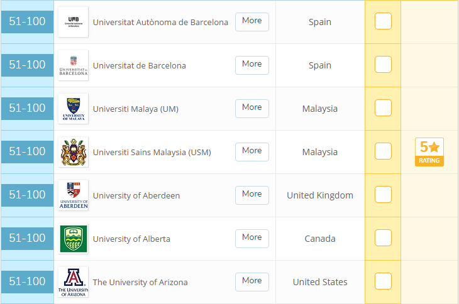The image size is (459, 304).
Task: Click the 5 star rating badge
Action: [429, 152]
